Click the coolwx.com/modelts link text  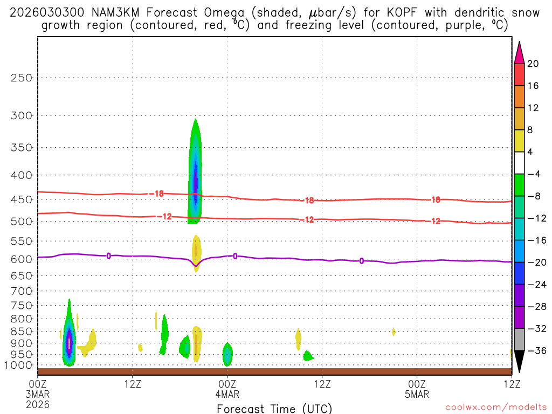(496, 408)
